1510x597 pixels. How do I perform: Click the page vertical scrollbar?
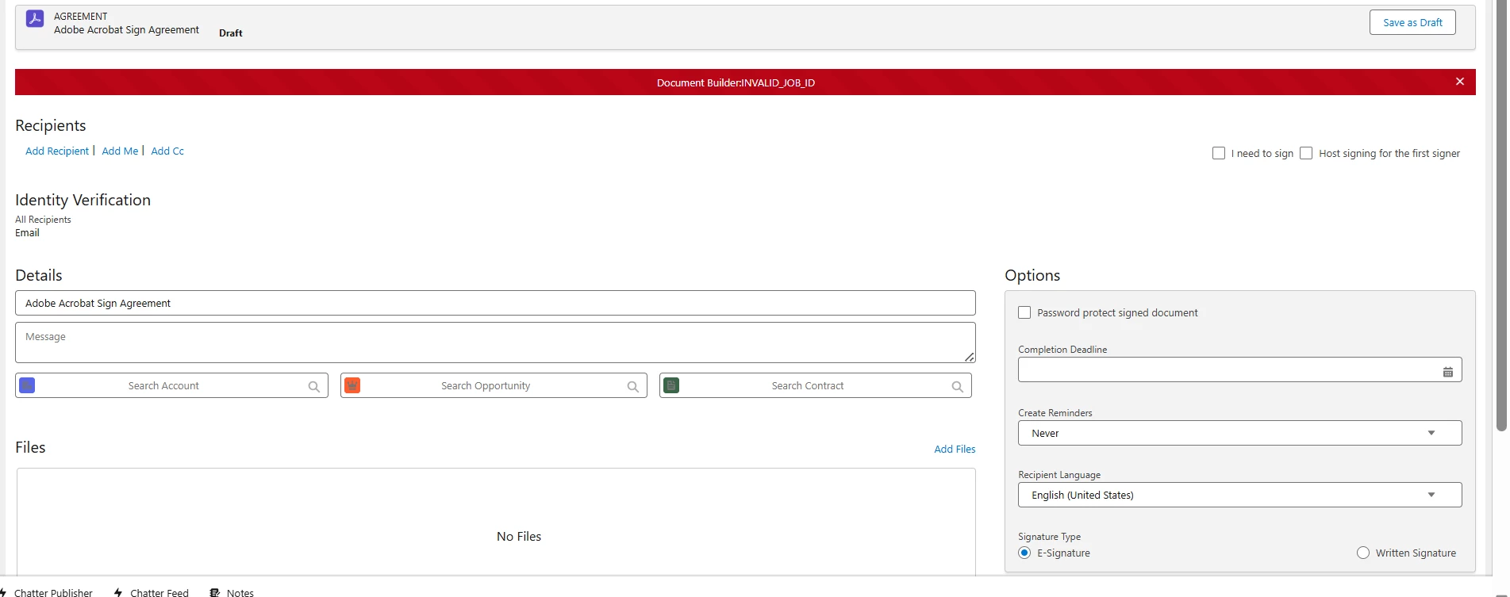1500,216
